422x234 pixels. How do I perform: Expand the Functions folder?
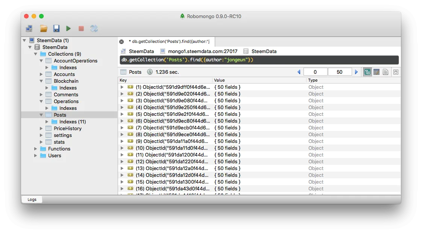click(35, 149)
